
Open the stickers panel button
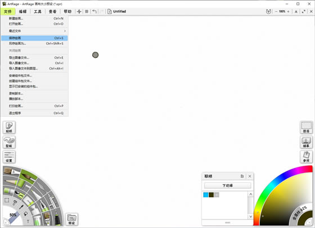tap(9, 127)
